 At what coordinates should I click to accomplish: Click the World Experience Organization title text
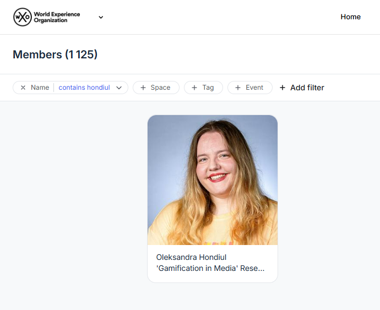(x=57, y=17)
